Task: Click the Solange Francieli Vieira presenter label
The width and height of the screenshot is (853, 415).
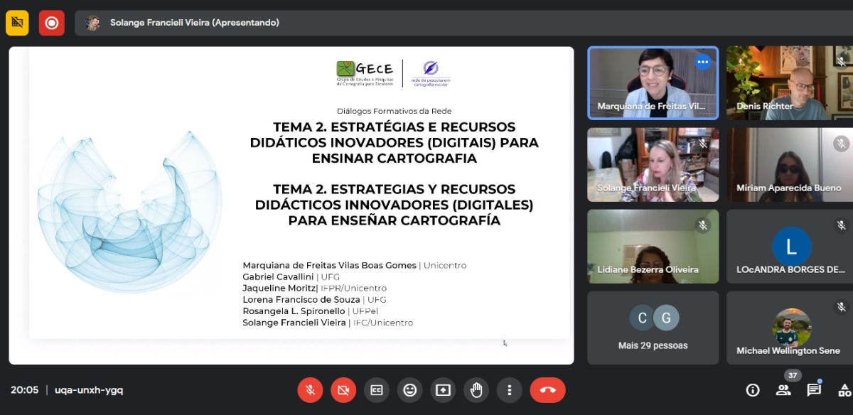Action: [194, 23]
